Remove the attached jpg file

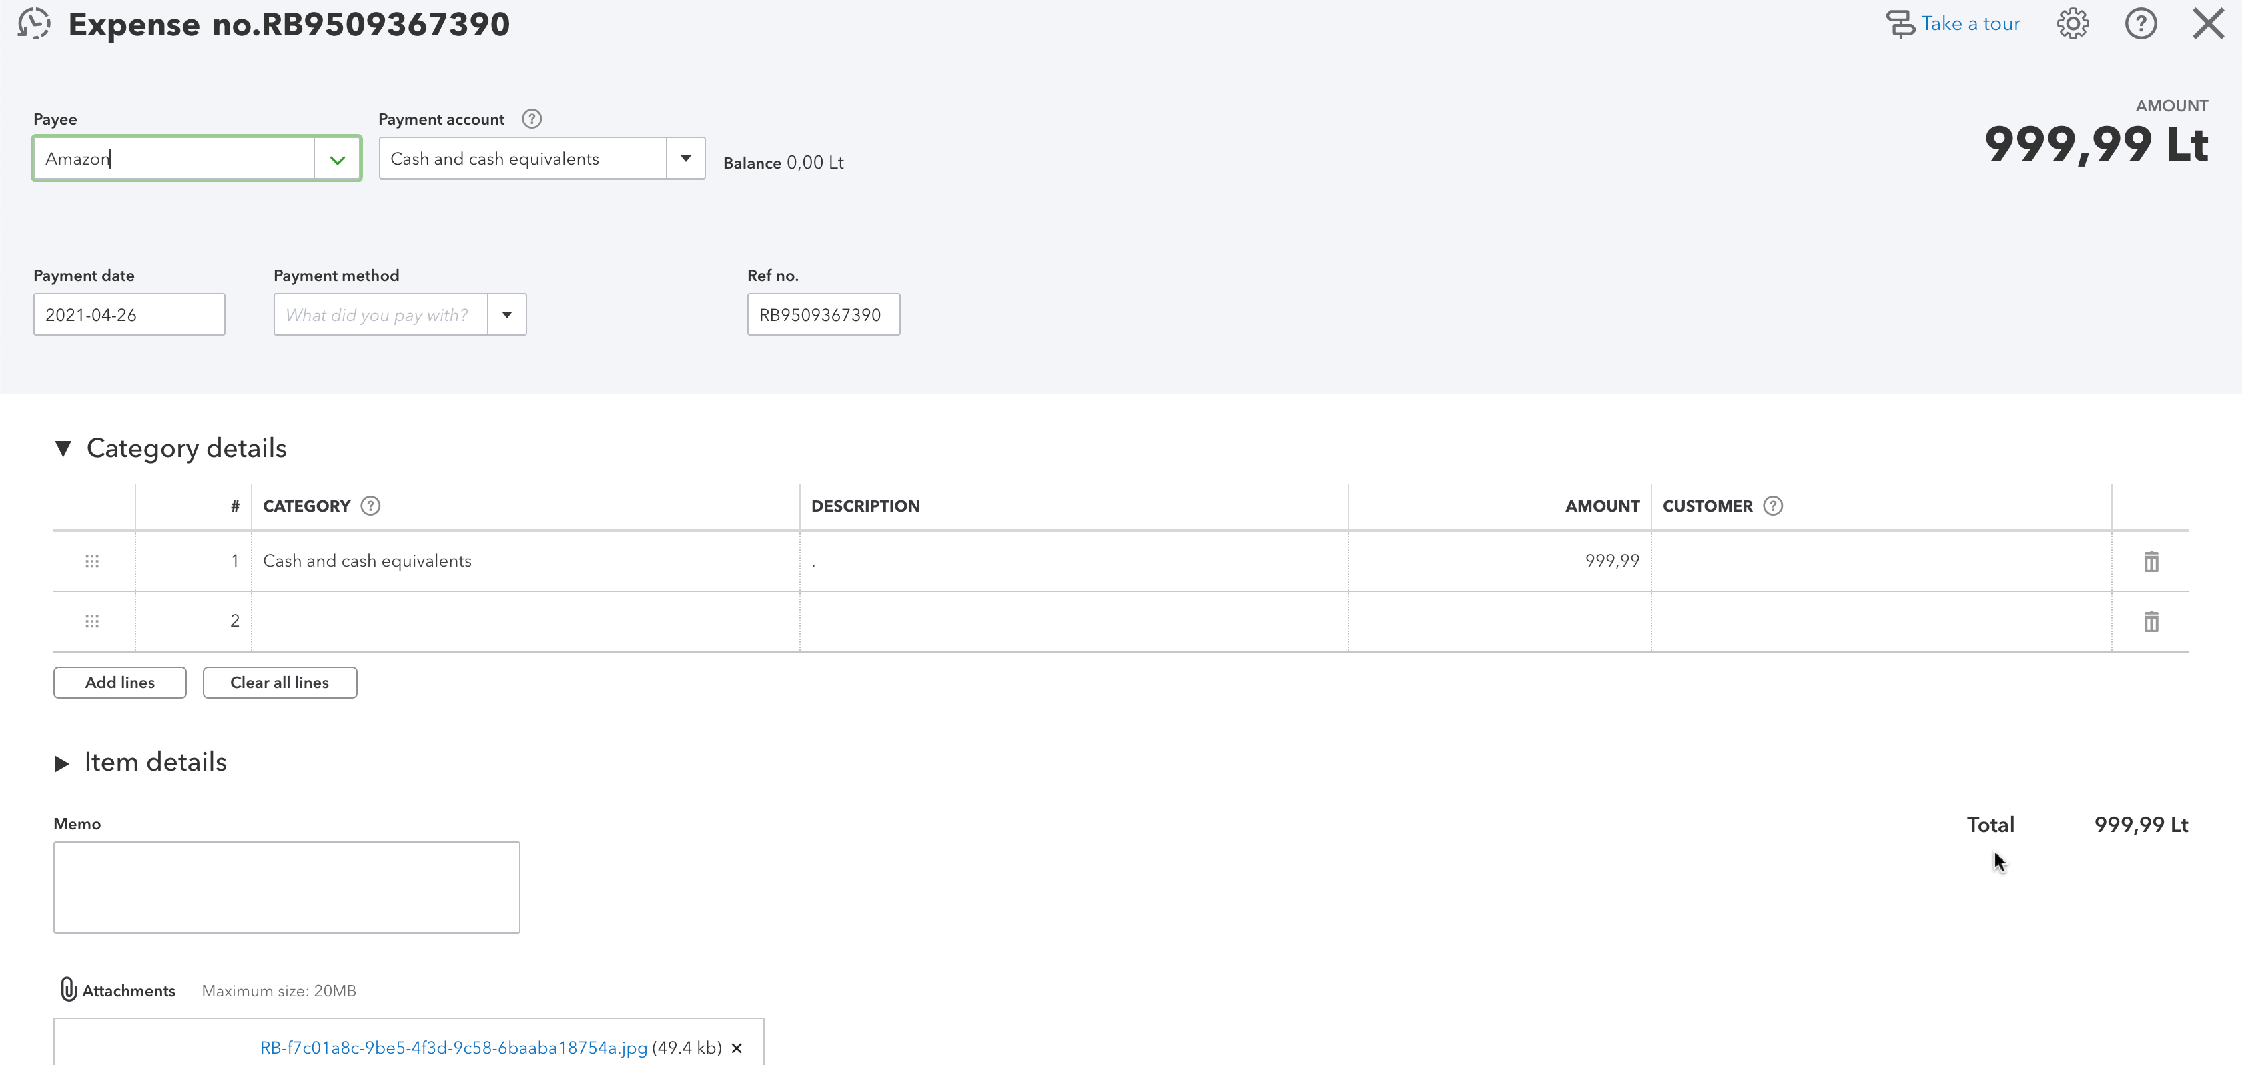tap(736, 1048)
